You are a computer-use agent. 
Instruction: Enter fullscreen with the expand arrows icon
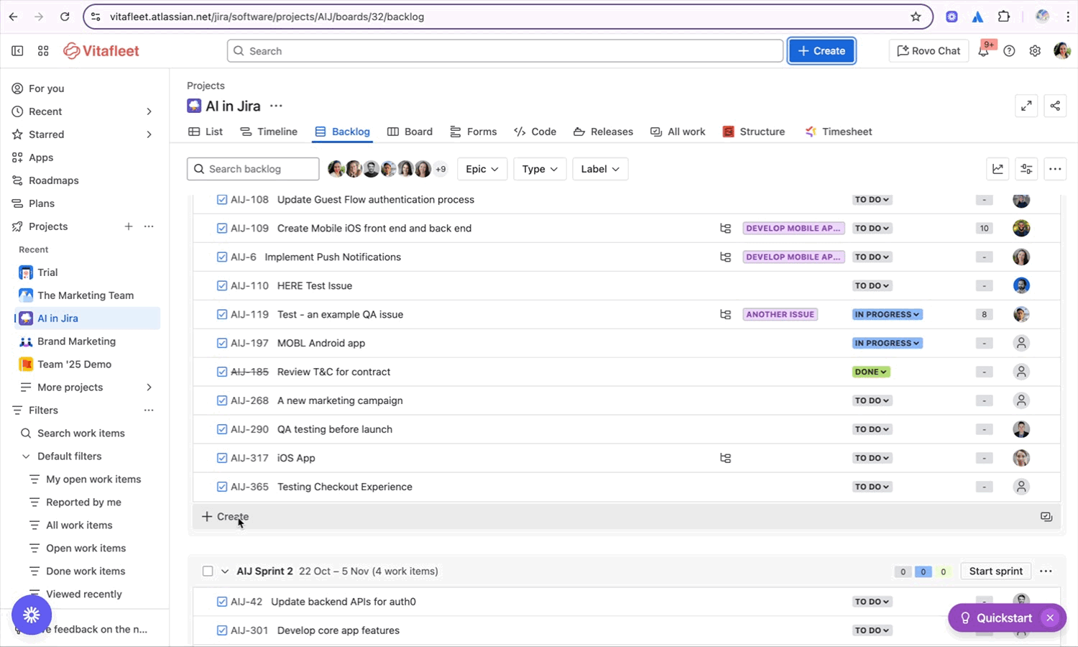pyautogui.click(x=1026, y=106)
